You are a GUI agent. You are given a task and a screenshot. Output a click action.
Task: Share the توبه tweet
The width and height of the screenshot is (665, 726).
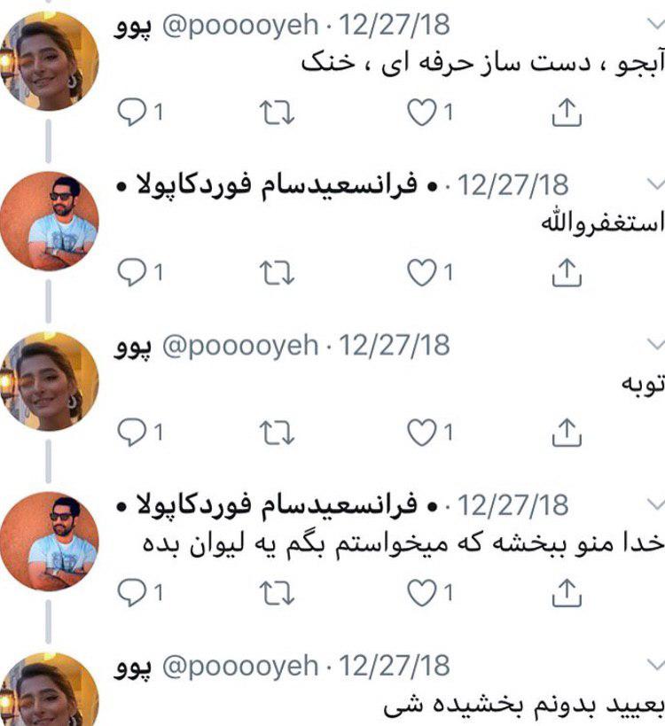coord(567,432)
